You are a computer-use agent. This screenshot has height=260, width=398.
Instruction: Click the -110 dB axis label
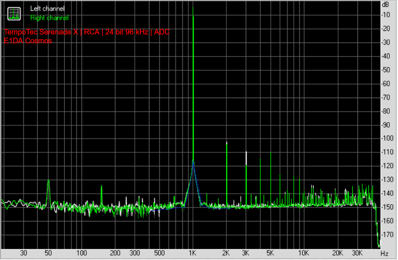point(388,152)
